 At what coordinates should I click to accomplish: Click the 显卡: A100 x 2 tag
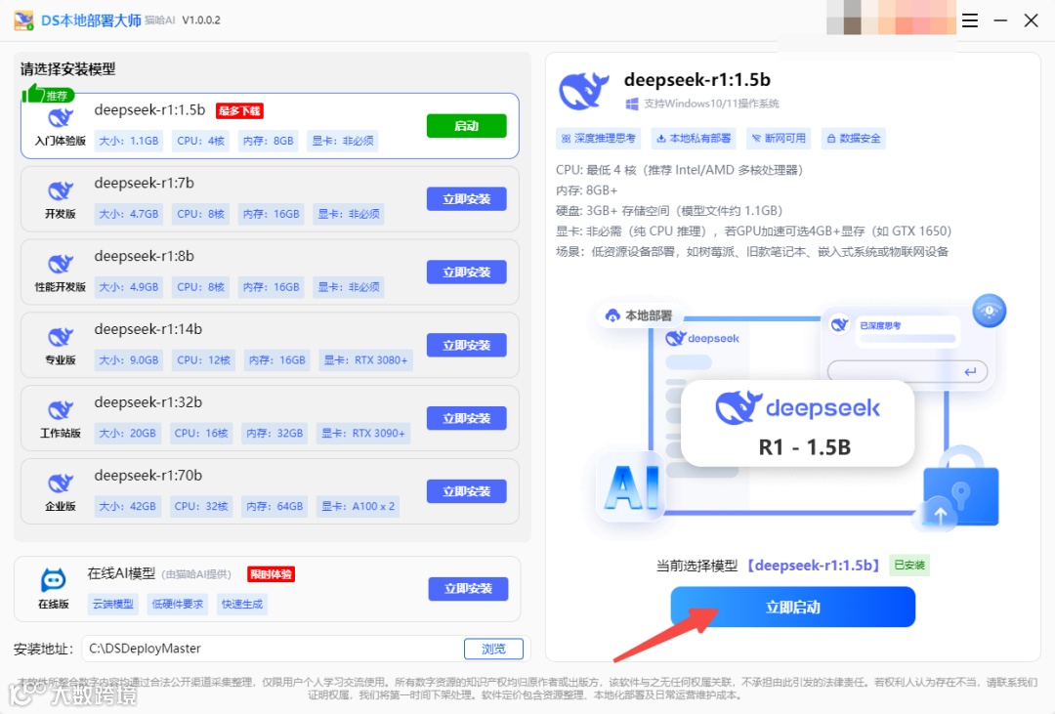pyautogui.click(x=358, y=506)
